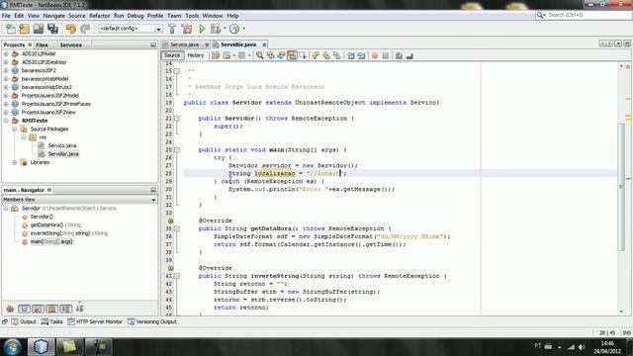The height and width of the screenshot is (356, 633).
Task: Click the New File toolbar icon
Action: click(x=11, y=29)
